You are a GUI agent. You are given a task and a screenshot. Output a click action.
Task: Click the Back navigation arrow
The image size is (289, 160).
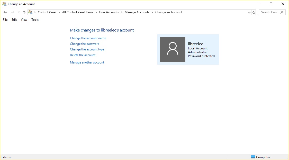(x=5, y=12)
